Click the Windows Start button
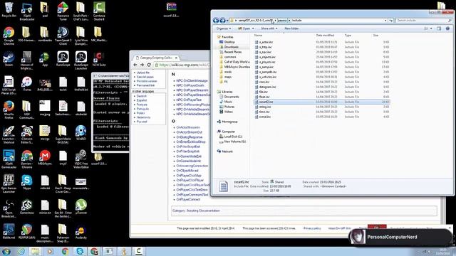The width and height of the screenshot is (456, 256). pyautogui.click(x=6, y=251)
